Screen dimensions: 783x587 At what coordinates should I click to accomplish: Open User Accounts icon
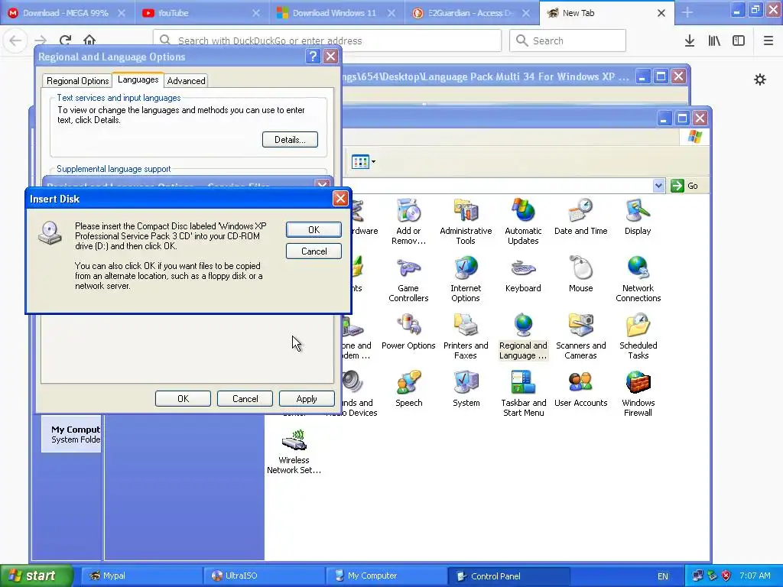581,389
